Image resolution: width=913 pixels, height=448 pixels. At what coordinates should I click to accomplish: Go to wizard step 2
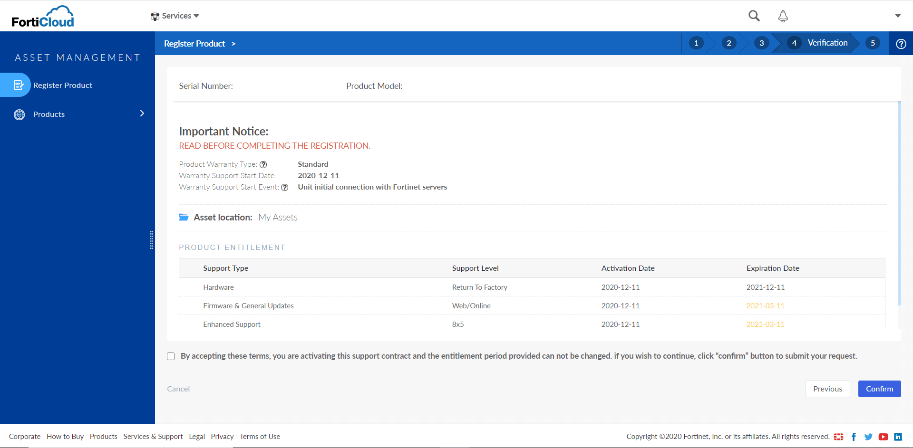click(729, 43)
